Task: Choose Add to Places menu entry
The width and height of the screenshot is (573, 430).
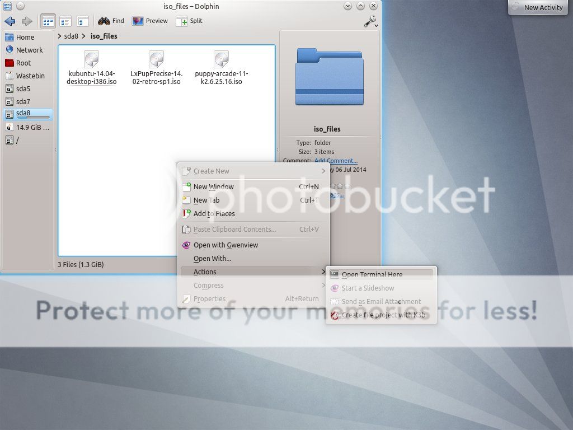Action: 255,214
